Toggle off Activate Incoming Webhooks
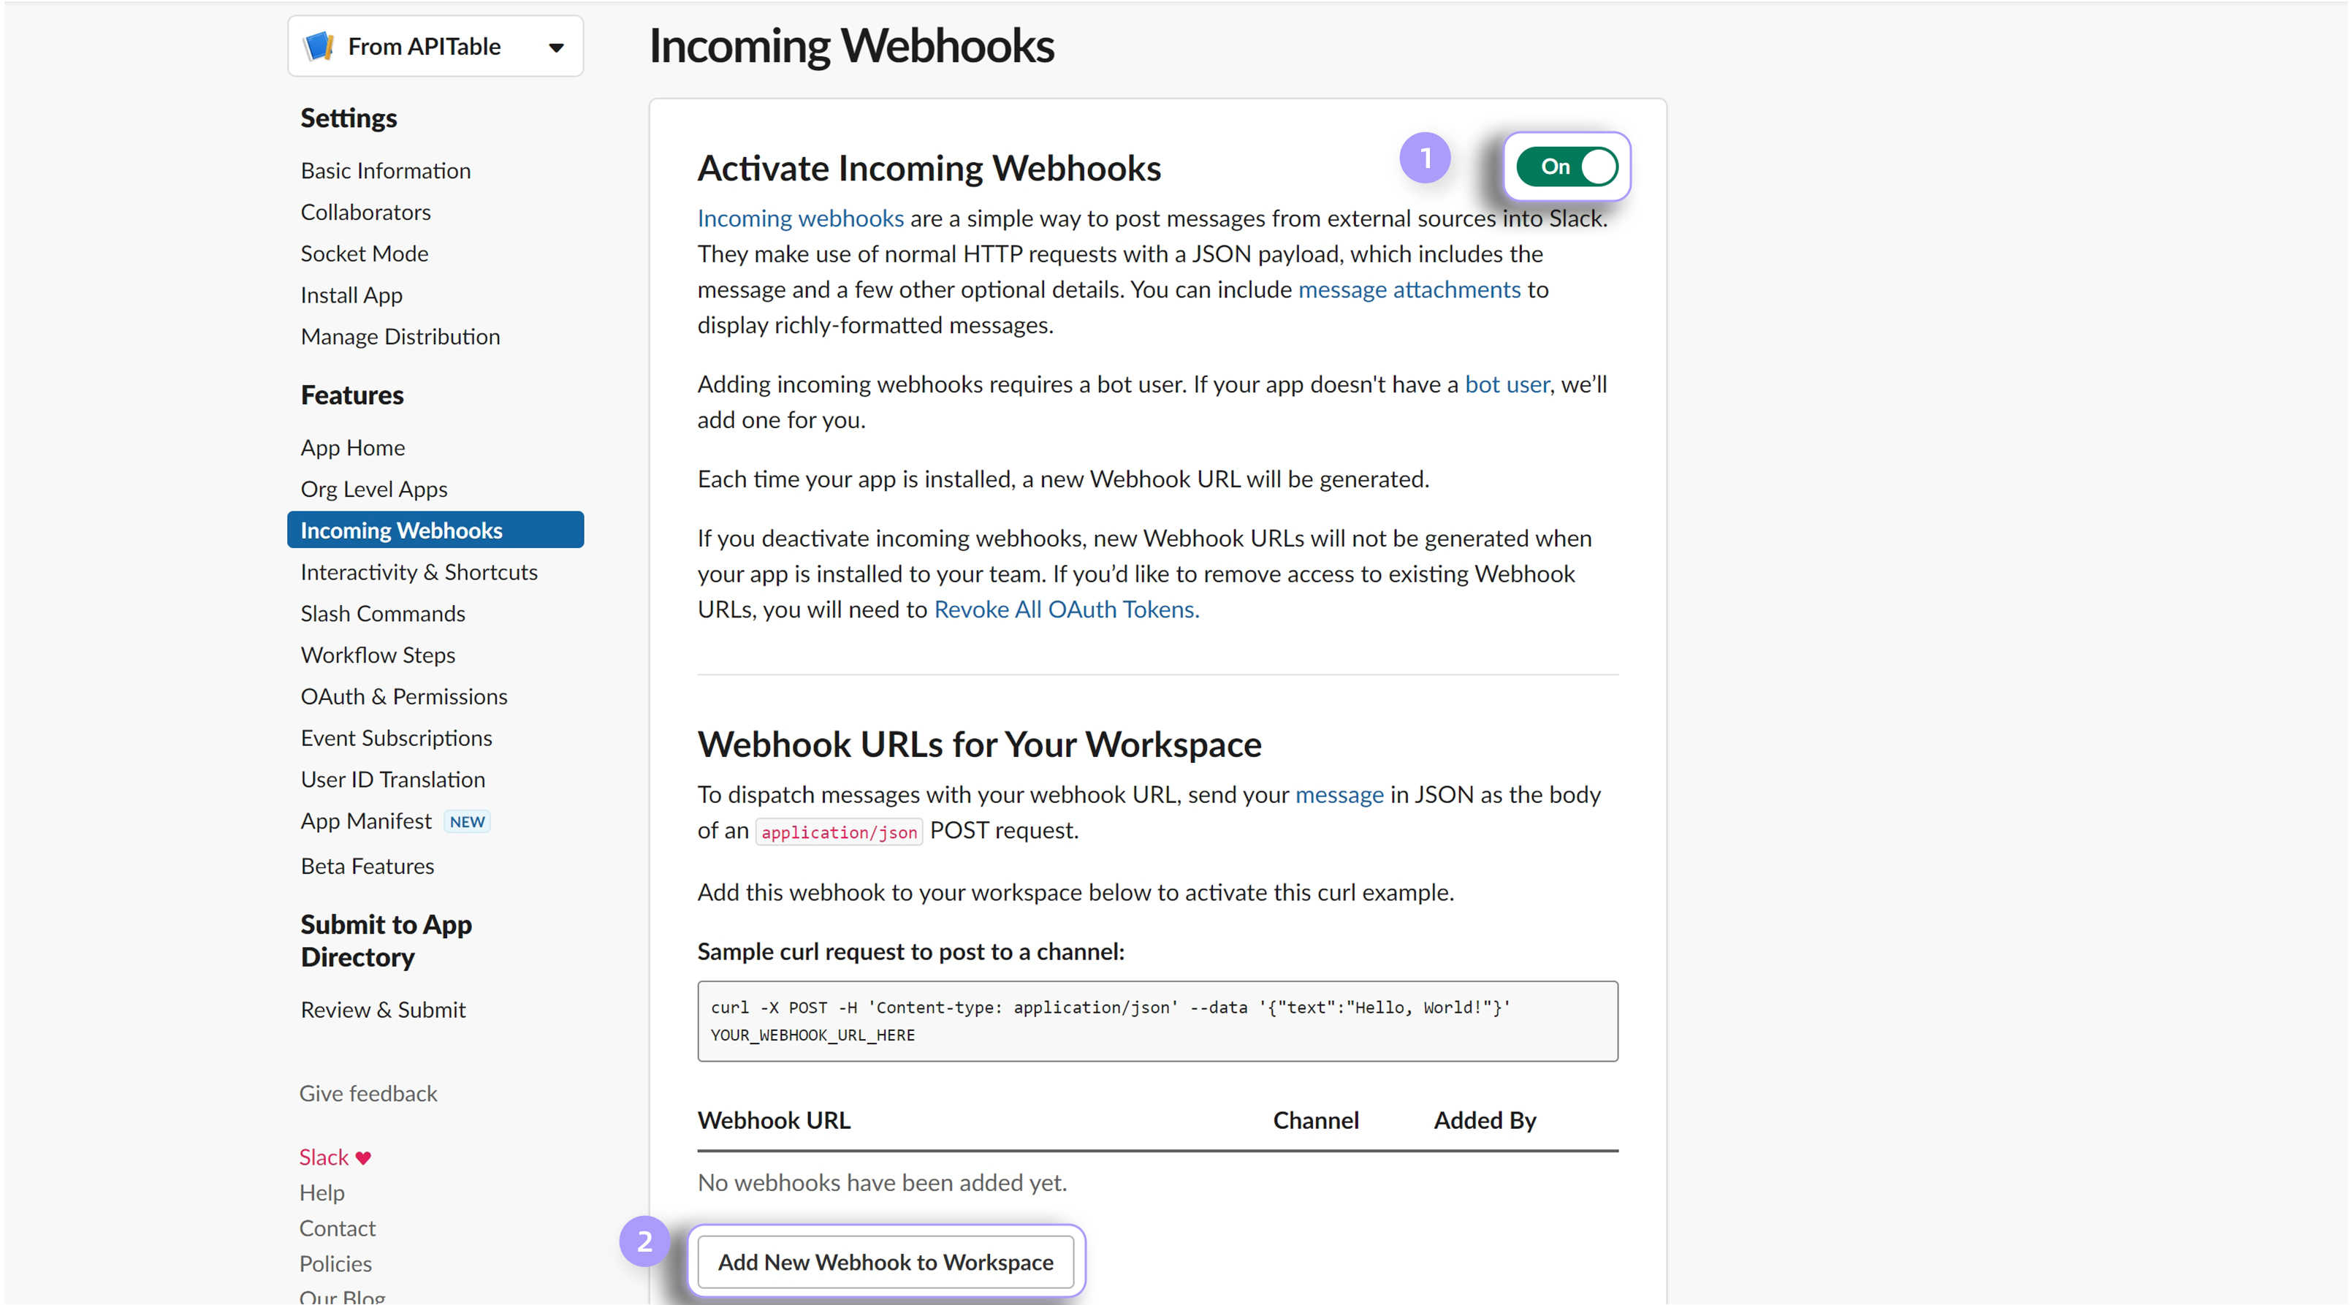2352x1305 pixels. pyautogui.click(x=1565, y=166)
